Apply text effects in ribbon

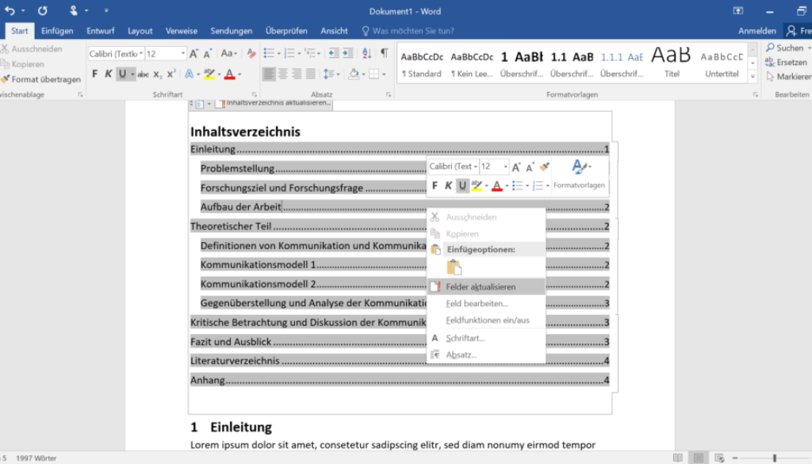coord(189,74)
